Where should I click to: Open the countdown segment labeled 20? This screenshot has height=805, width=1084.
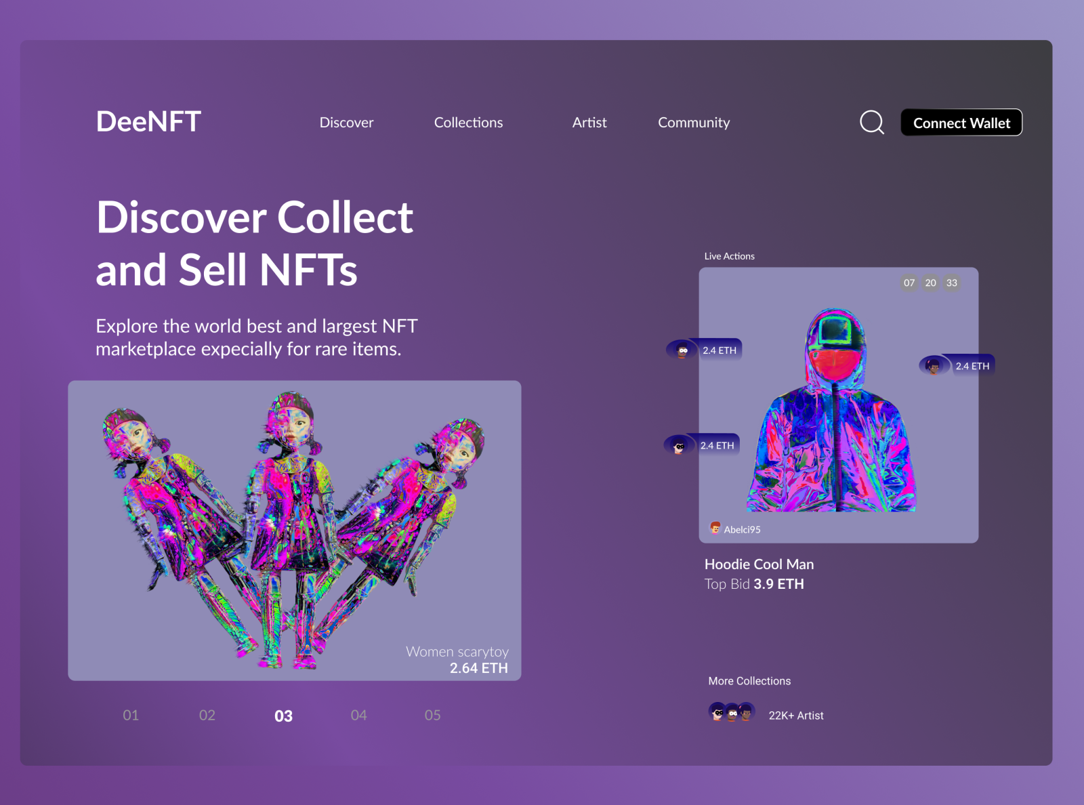tap(930, 283)
